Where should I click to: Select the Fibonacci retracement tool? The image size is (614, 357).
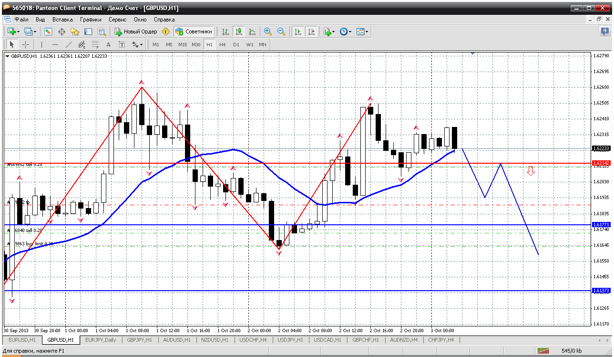tap(95, 44)
